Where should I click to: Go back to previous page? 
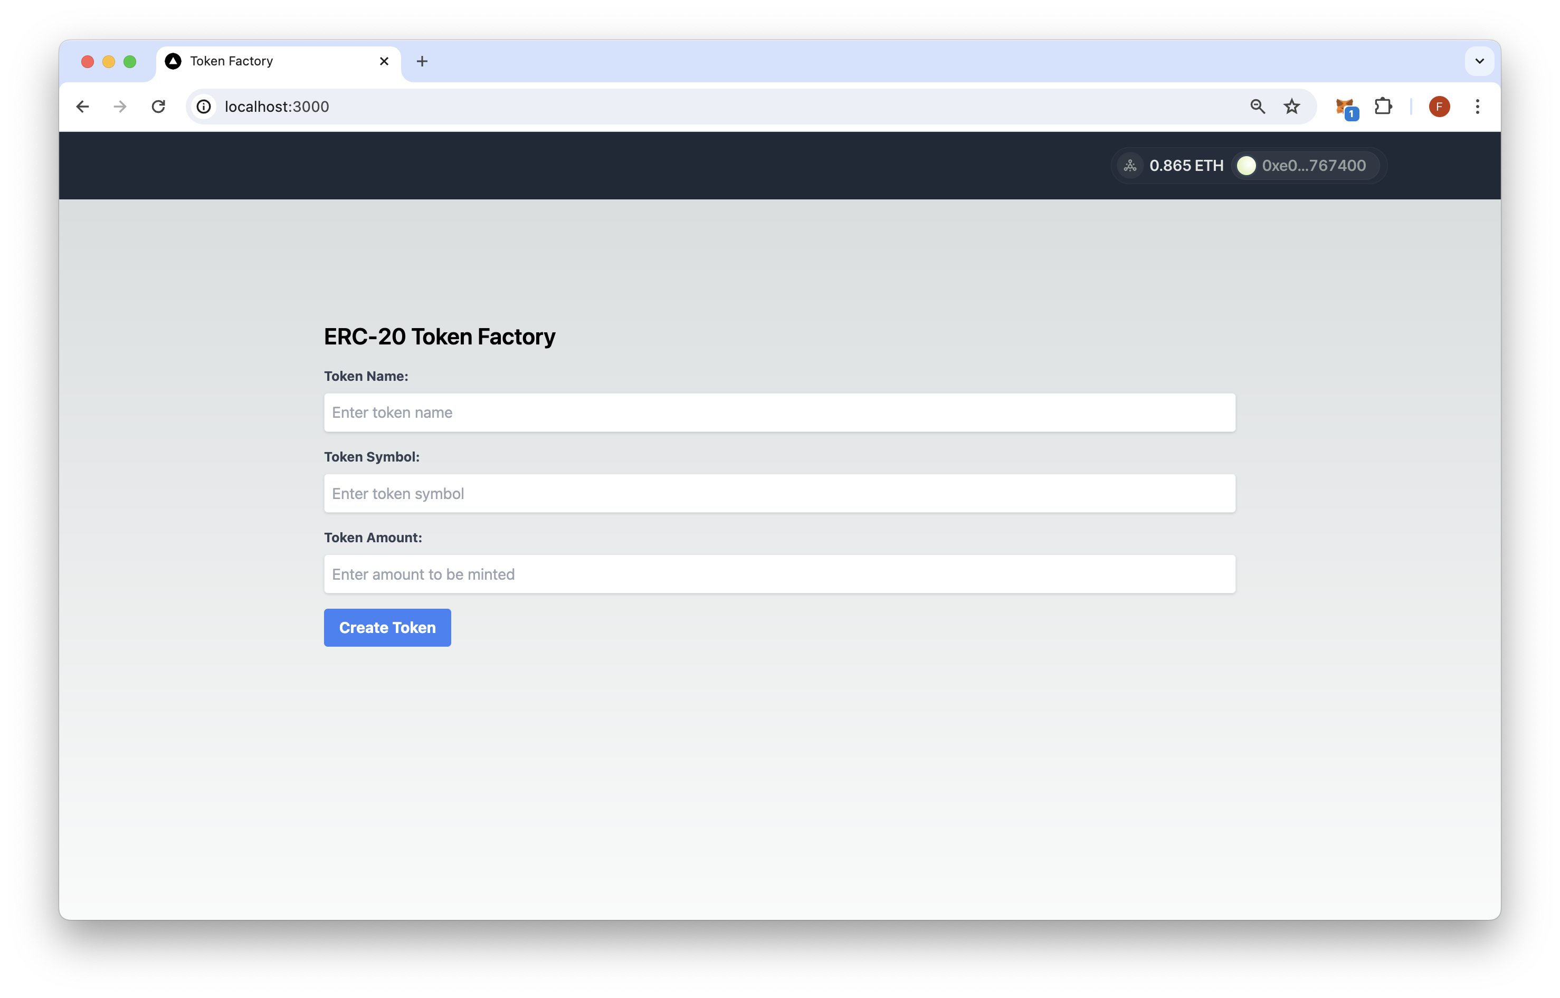82,106
